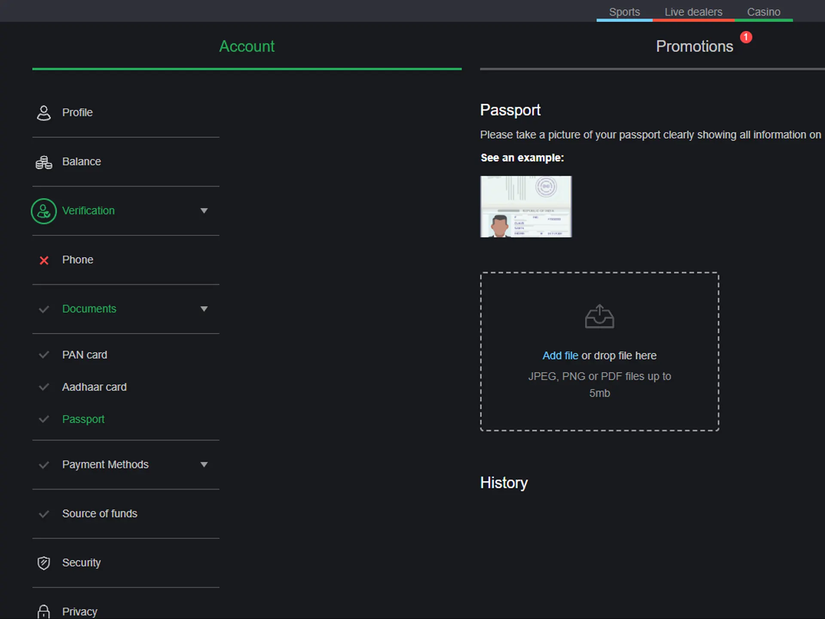
Task: Expand the Payment Methods dropdown
Action: point(204,464)
